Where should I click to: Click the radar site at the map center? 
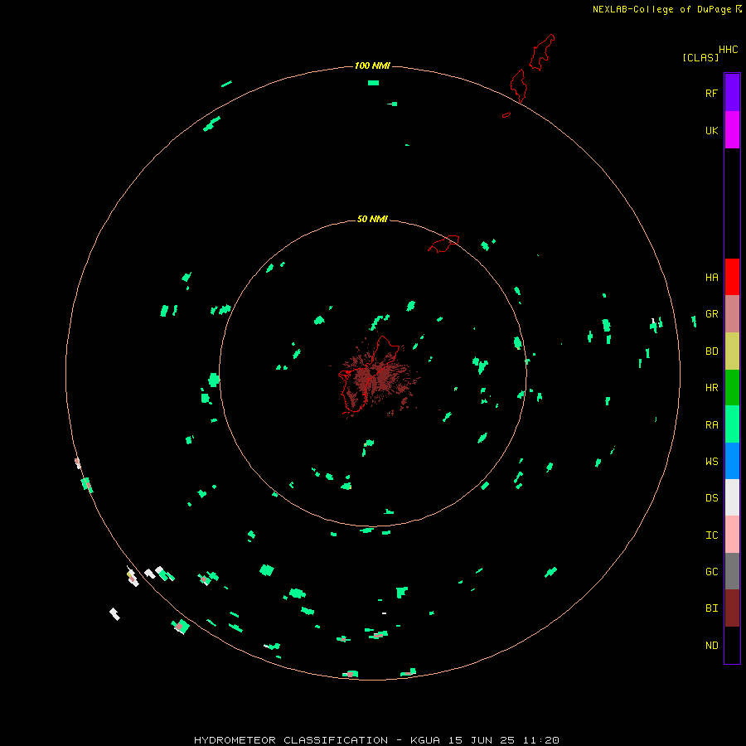pos(373,373)
